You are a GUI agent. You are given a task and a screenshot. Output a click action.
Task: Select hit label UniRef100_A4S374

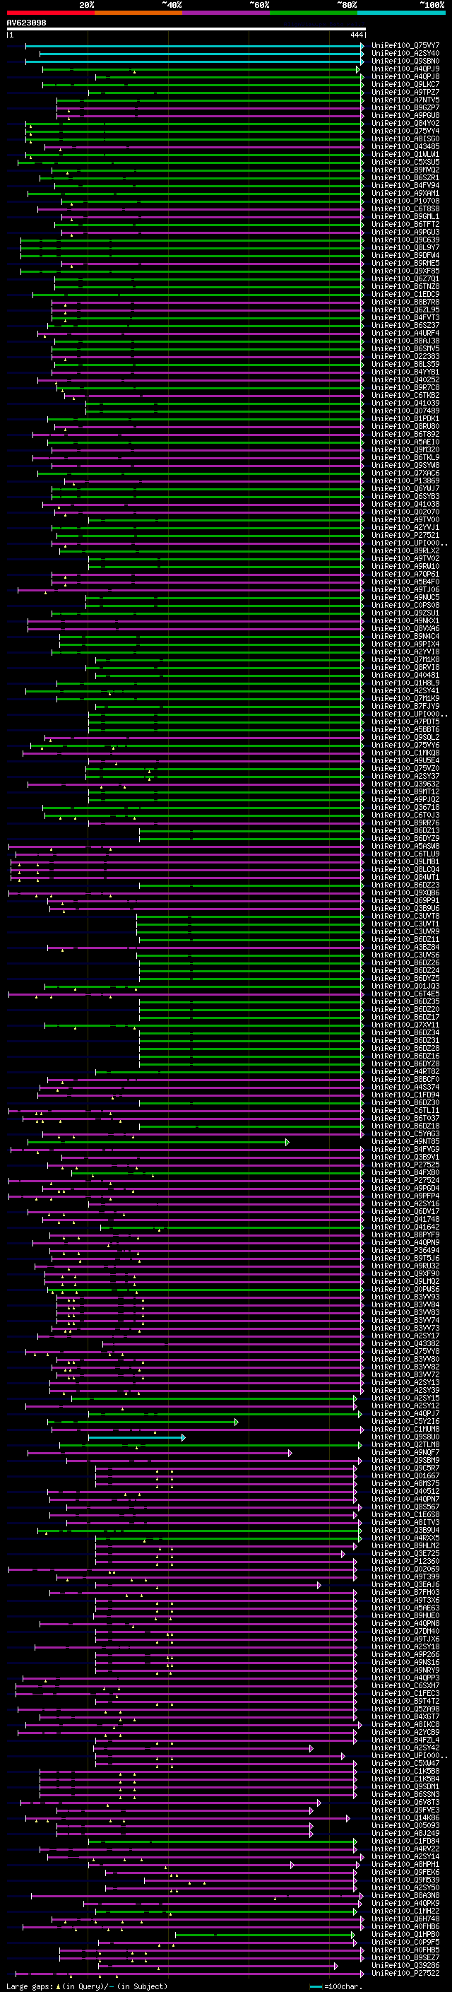tap(405, 1088)
